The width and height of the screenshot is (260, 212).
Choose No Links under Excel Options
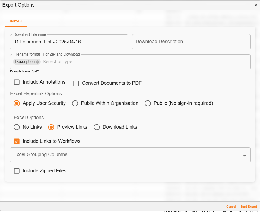tap(17, 127)
